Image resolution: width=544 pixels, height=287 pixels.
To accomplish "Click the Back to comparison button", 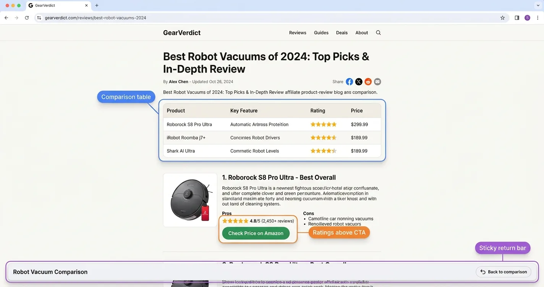I will (504, 272).
